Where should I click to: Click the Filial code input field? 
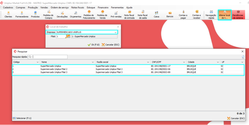tap(61, 36)
